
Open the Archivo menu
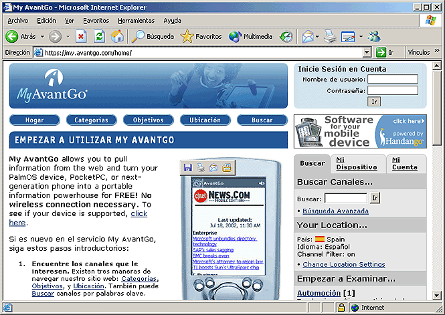click(x=18, y=21)
